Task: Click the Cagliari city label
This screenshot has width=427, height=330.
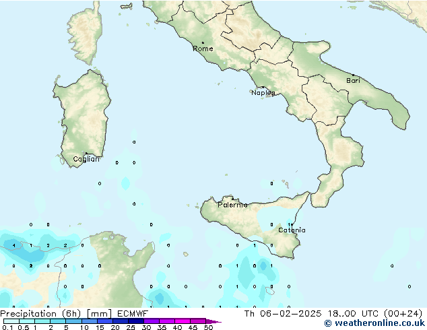Action: coord(86,159)
